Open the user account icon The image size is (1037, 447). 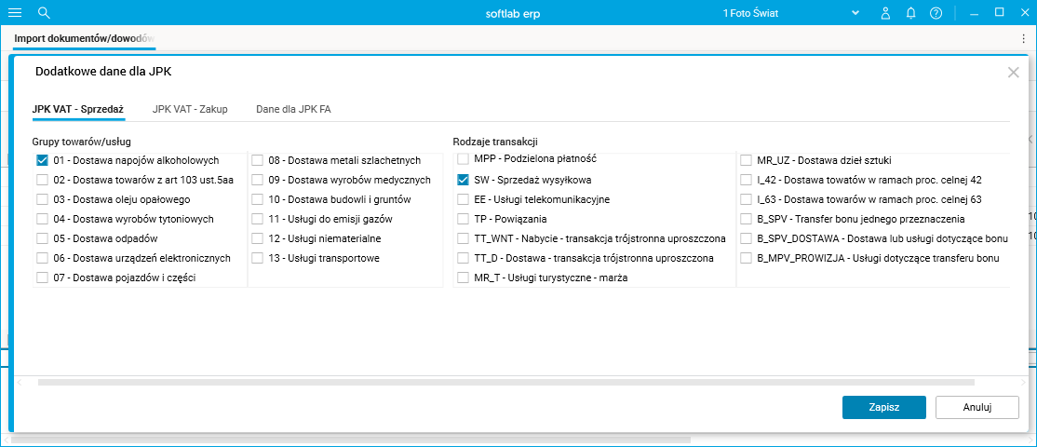[x=885, y=13]
